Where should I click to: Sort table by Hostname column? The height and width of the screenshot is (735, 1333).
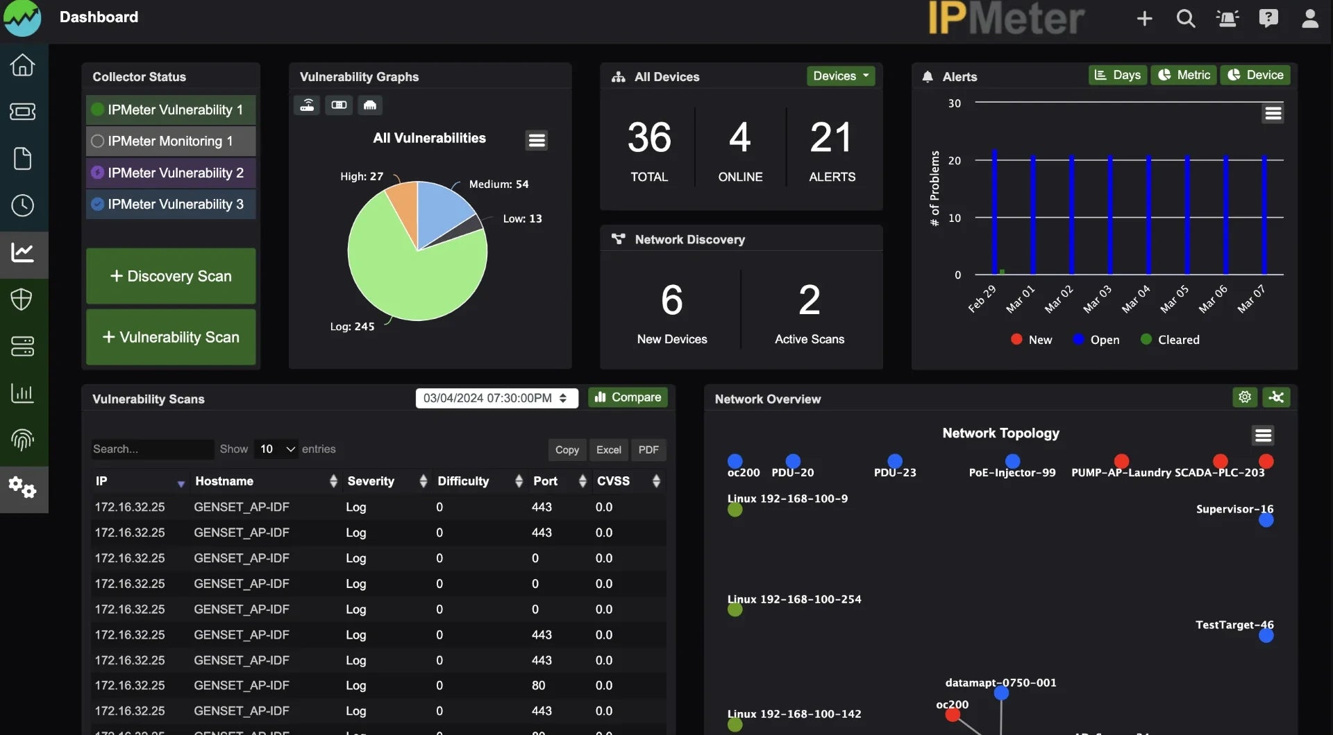pos(266,481)
